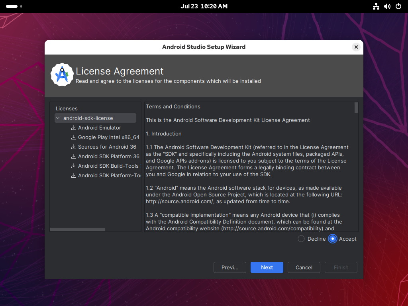Click download icon beside Google Play Intel x86_64

(74, 137)
